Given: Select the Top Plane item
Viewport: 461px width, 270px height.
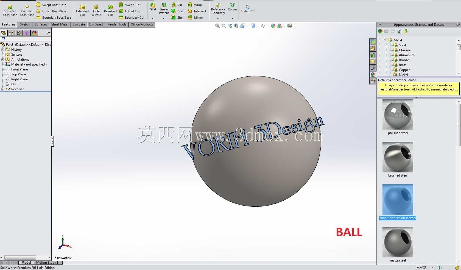Looking at the screenshot, I should point(16,74).
